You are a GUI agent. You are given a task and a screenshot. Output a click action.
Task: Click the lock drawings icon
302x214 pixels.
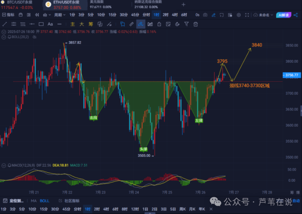coord(159,24)
